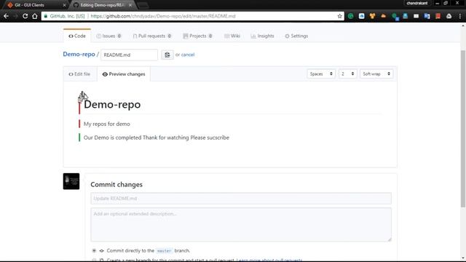Reload the page with the refresh icon
This screenshot has height=262, width=466.
[25, 16]
